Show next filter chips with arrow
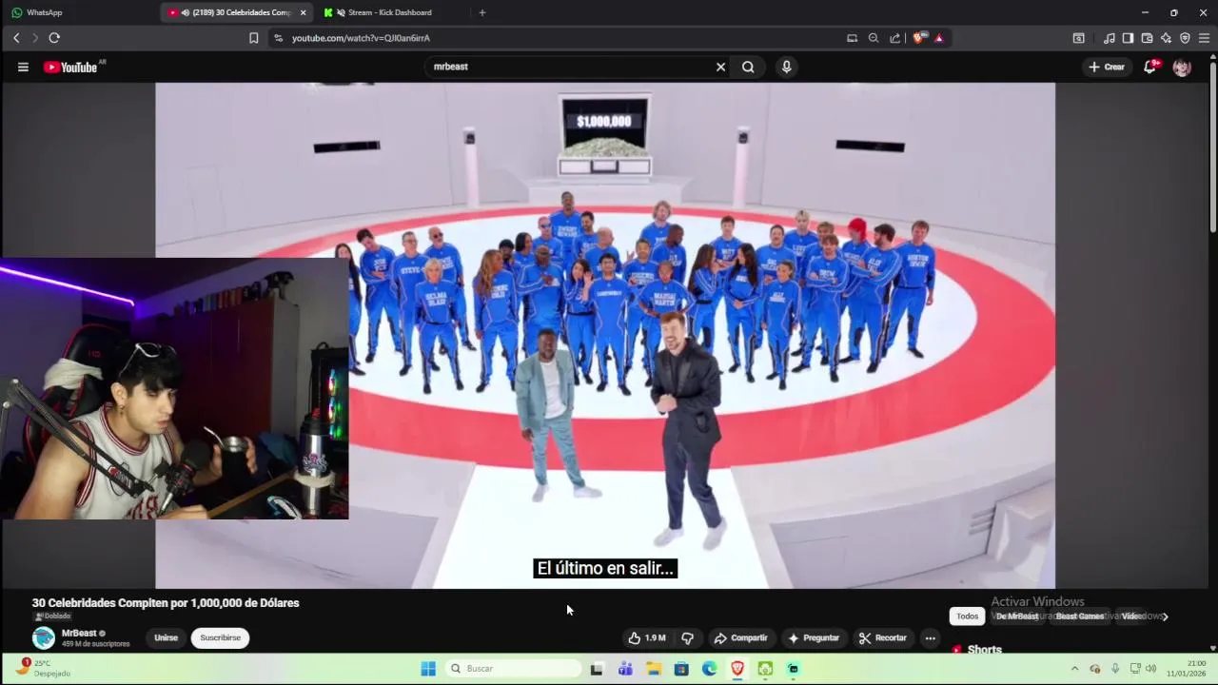The image size is (1218, 685). pyautogui.click(x=1165, y=616)
